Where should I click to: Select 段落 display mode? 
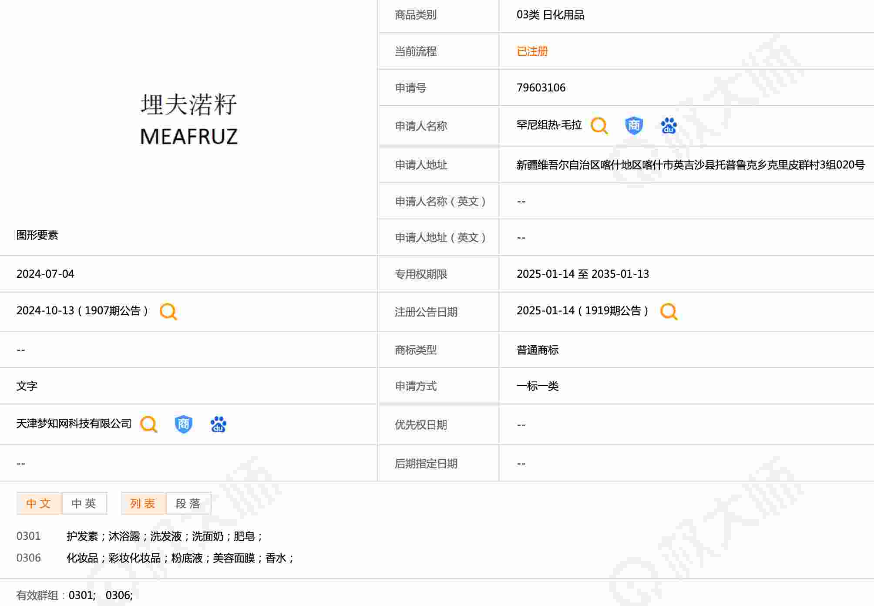[188, 503]
